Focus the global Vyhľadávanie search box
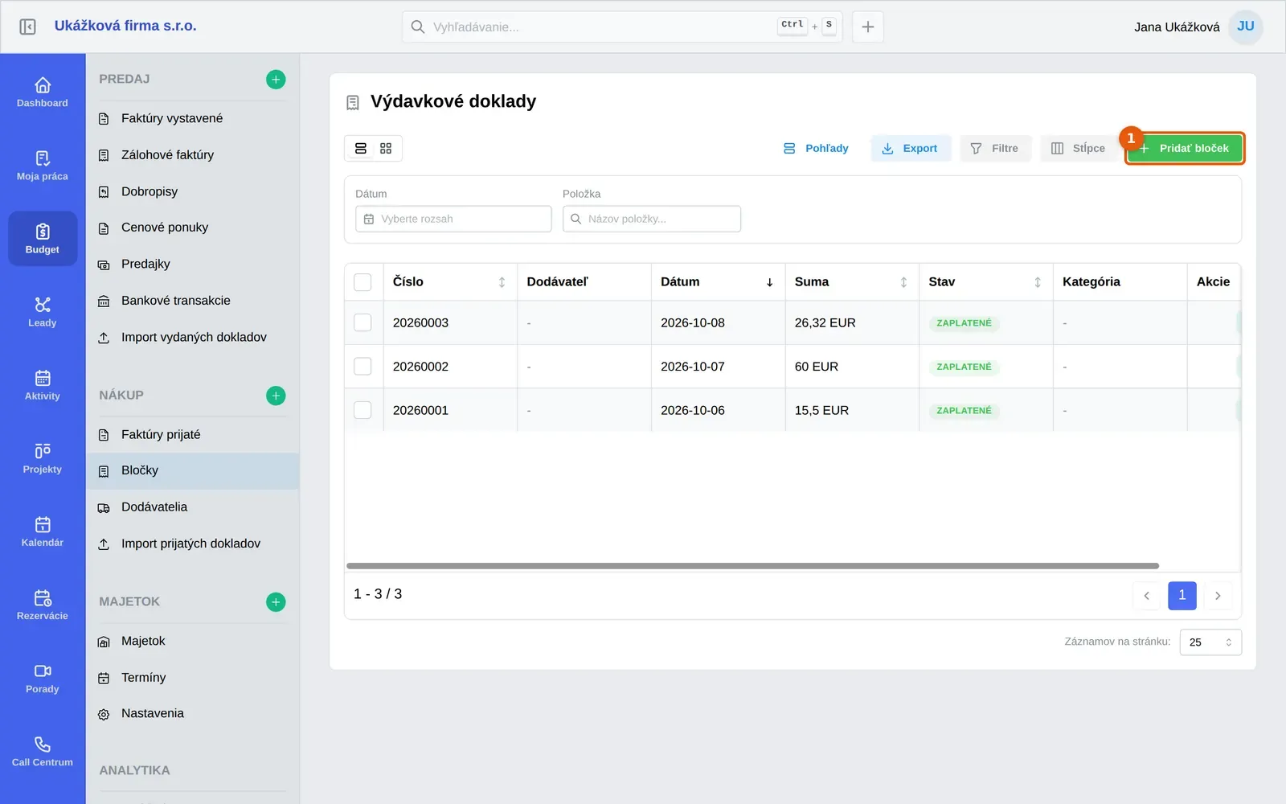Image resolution: width=1286 pixels, height=804 pixels. (622, 27)
